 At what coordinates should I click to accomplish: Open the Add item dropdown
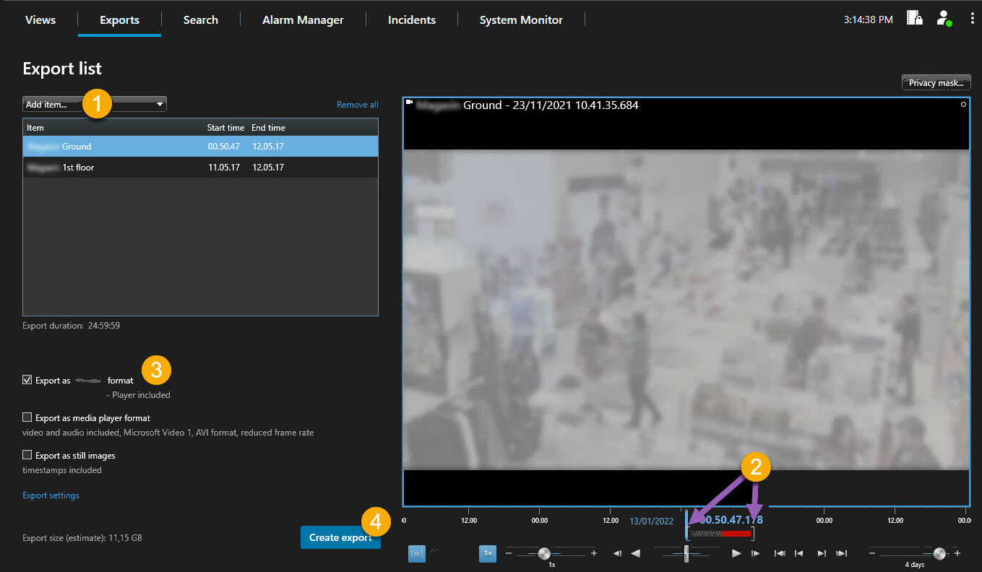[x=95, y=104]
